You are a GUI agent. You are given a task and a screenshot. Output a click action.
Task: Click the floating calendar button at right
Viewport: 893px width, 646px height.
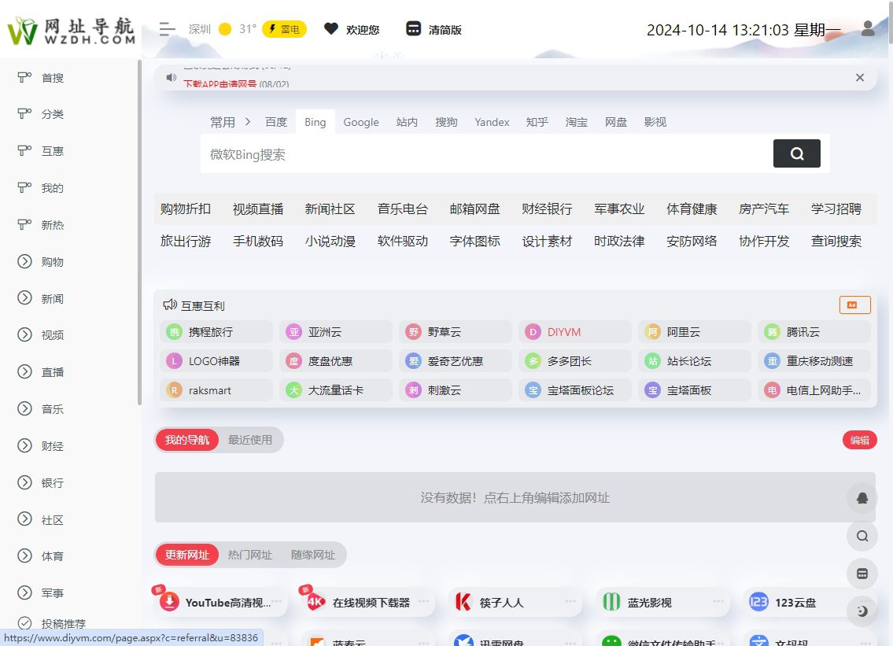862,574
